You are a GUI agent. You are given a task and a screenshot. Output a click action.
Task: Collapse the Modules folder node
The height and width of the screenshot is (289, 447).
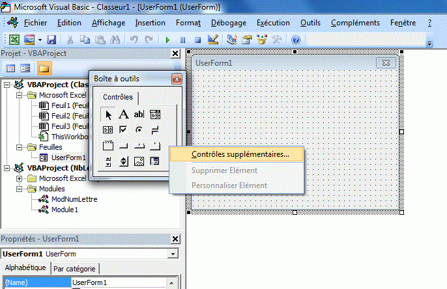(x=19, y=189)
